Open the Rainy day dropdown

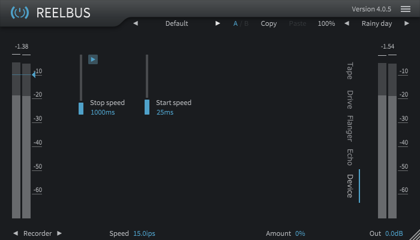point(376,23)
